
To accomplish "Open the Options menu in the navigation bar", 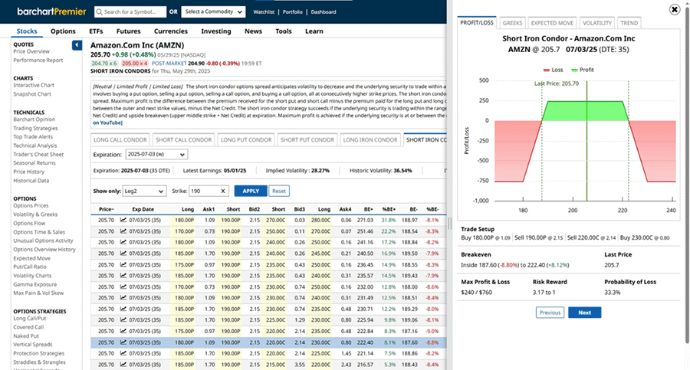I will coord(63,31).
